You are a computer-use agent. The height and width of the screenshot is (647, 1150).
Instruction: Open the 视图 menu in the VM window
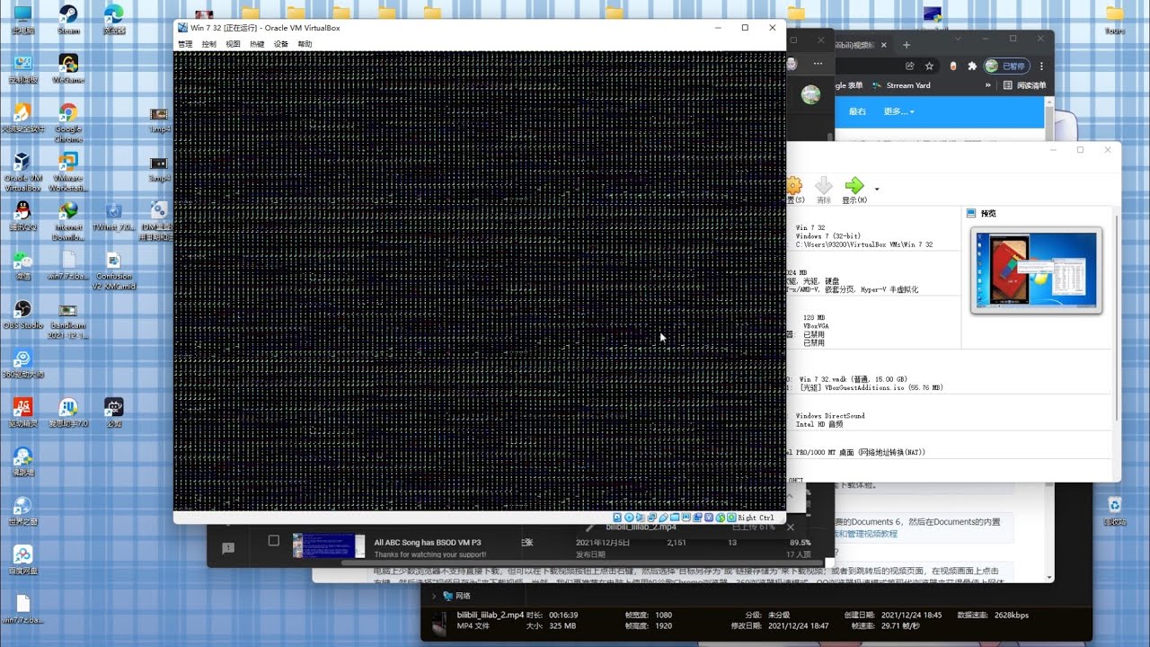coord(234,44)
